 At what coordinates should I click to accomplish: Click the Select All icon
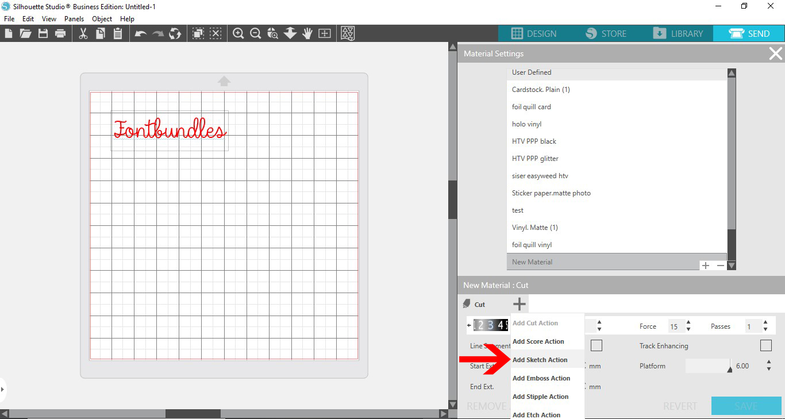pyautogui.click(x=198, y=34)
